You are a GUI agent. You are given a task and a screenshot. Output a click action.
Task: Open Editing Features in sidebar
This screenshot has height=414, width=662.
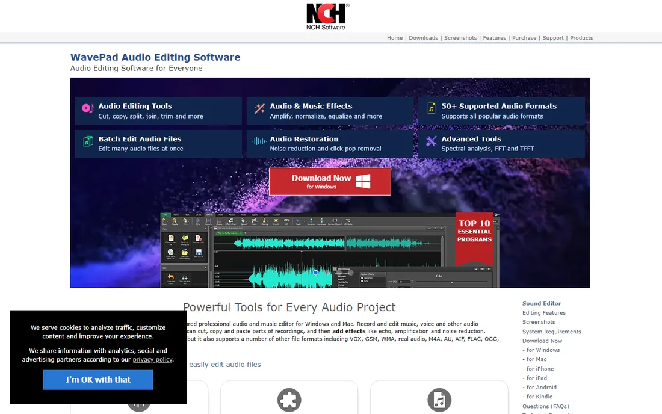click(544, 313)
